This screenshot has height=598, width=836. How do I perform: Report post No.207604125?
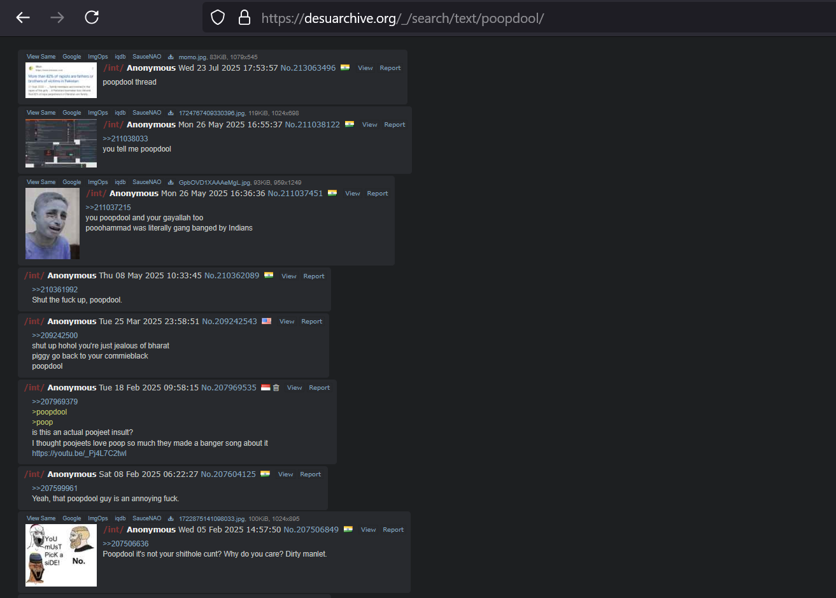coord(311,474)
